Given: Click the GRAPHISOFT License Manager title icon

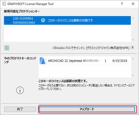Looking at the screenshot, I should pos(4,4).
